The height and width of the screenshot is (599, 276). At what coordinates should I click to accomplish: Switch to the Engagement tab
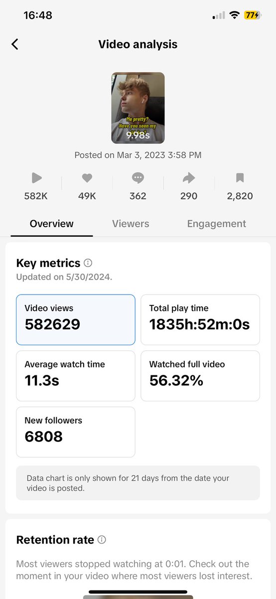[x=217, y=224]
